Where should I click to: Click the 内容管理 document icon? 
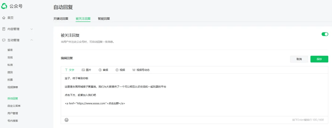tap(4, 29)
